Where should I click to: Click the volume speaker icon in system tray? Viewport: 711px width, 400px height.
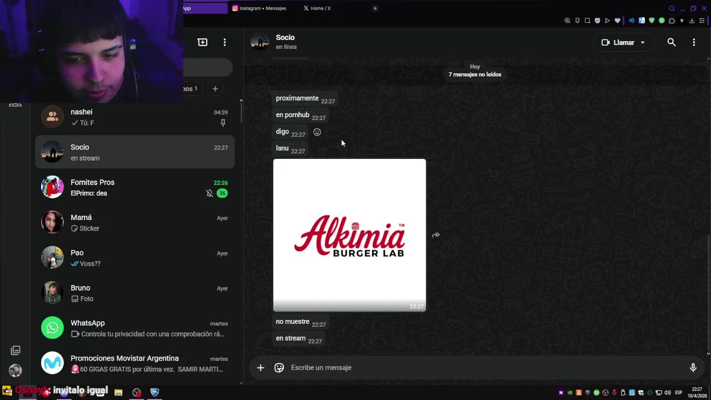pos(668,393)
